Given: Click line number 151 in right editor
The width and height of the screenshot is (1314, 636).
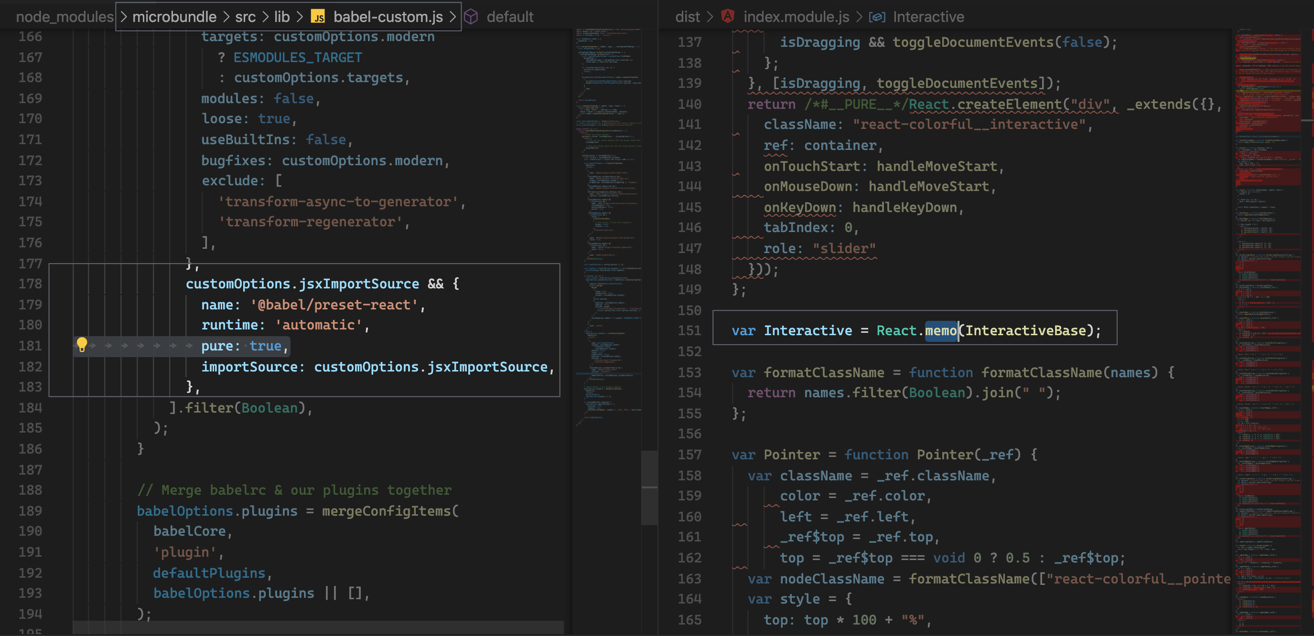Looking at the screenshot, I should coord(689,330).
